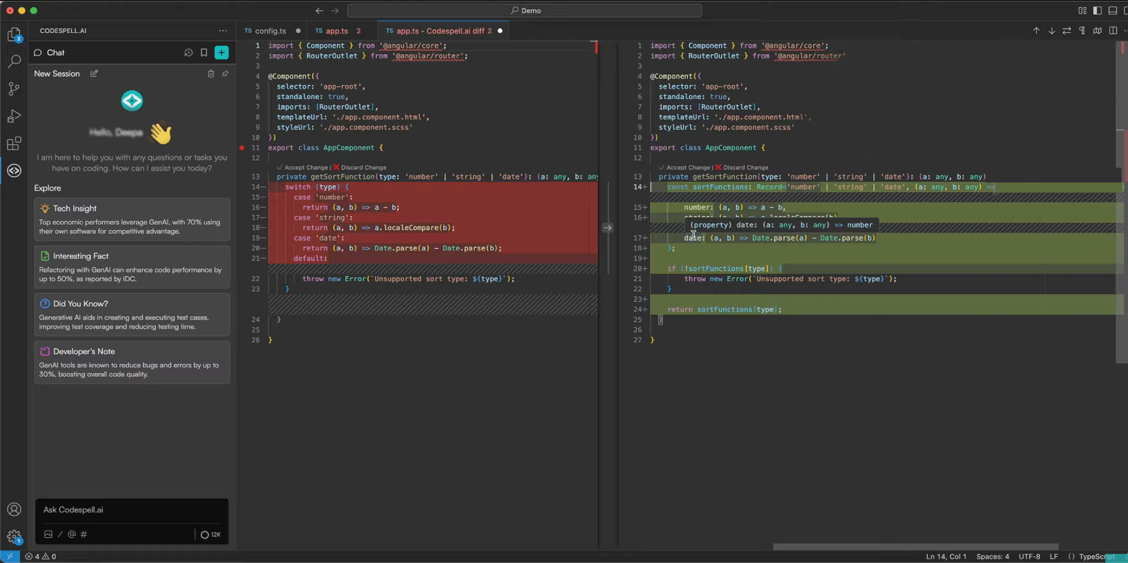Go back with the navigation arrow
Image resolution: width=1128 pixels, height=563 pixels.
[x=319, y=11]
